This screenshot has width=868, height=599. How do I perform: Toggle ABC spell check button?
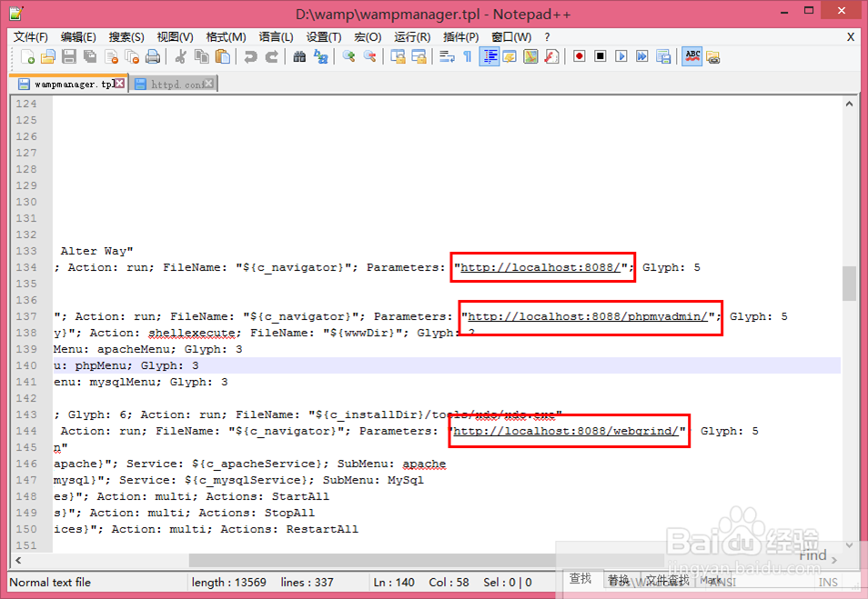(692, 56)
